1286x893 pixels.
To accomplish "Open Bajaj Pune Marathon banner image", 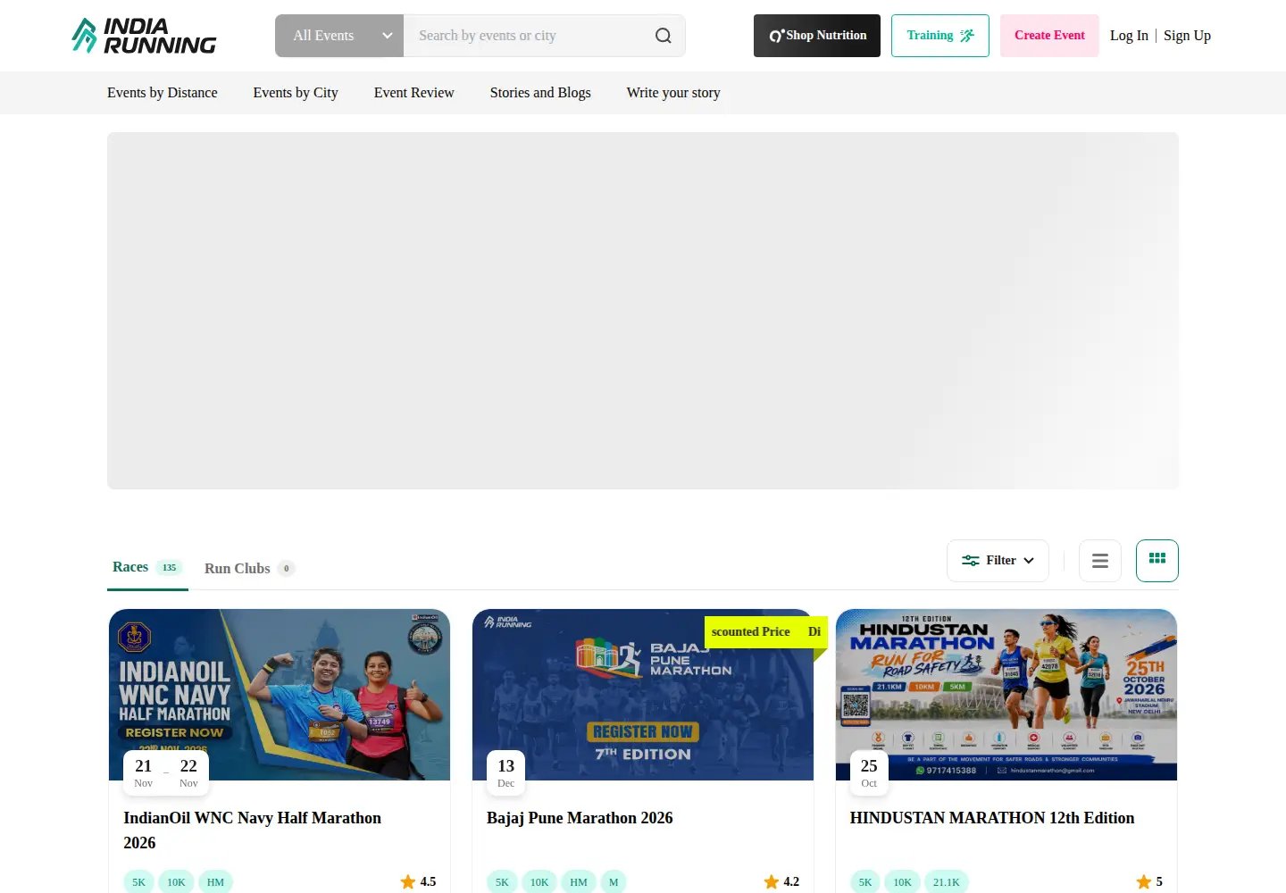I will pyautogui.click(x=643, y=695).
